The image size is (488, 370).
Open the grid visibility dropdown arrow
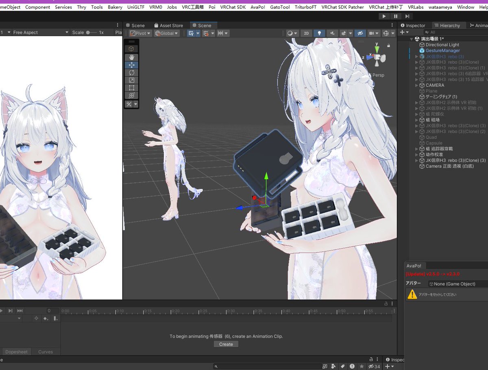198,33
